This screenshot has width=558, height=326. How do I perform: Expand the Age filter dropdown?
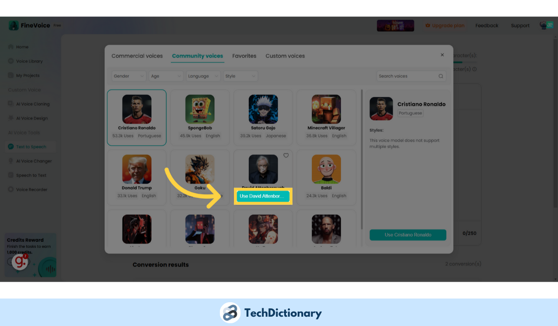click(x=166, y=76)
